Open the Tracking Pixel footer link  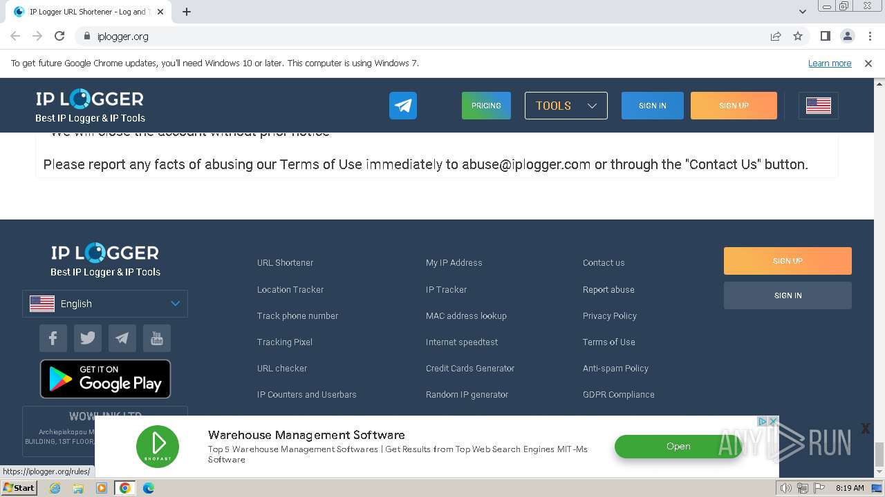pos(285,342)
